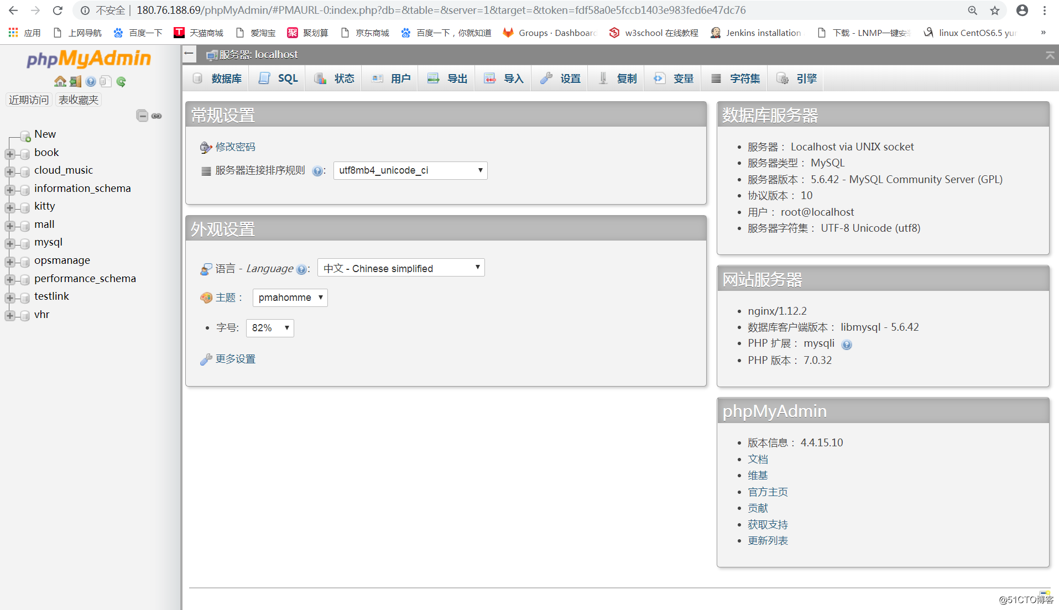Open Jenkins installation bookmark
Screen dimensions: 1059x610
click(755, 33)
